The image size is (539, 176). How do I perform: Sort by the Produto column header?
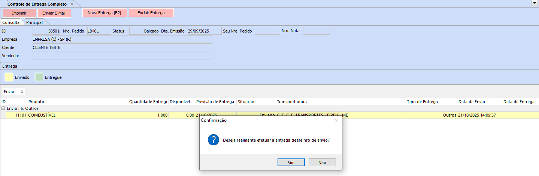pyautogui.click(x=77, y=102)
